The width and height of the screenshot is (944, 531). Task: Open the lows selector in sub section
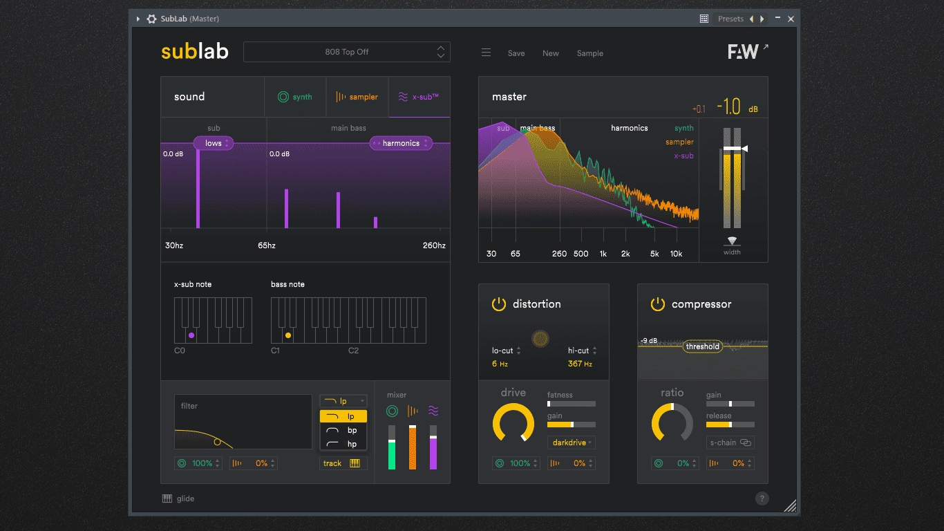[214, 143]
